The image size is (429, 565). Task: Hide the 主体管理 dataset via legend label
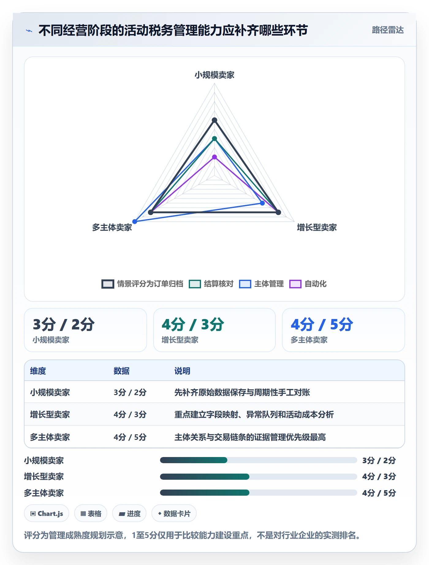pos(269,284)
